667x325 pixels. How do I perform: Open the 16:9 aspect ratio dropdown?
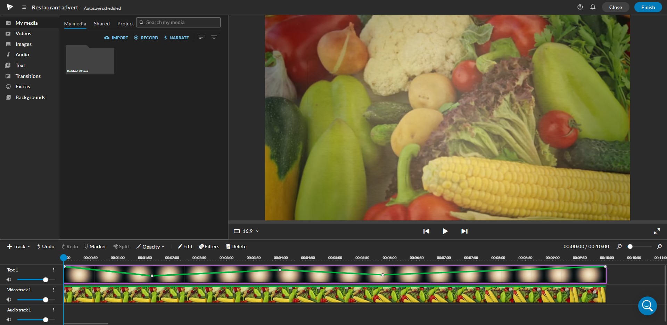point(246,231)
